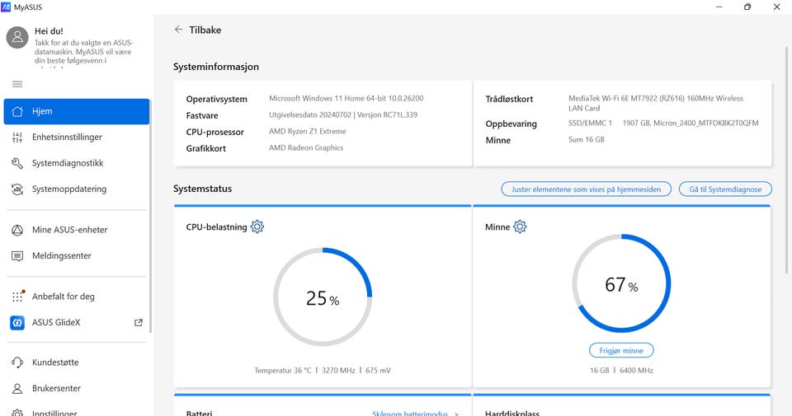This screenshot has width=792, height=416.
Task: Click the user profile avatar
Action: (x=17, y=37)
